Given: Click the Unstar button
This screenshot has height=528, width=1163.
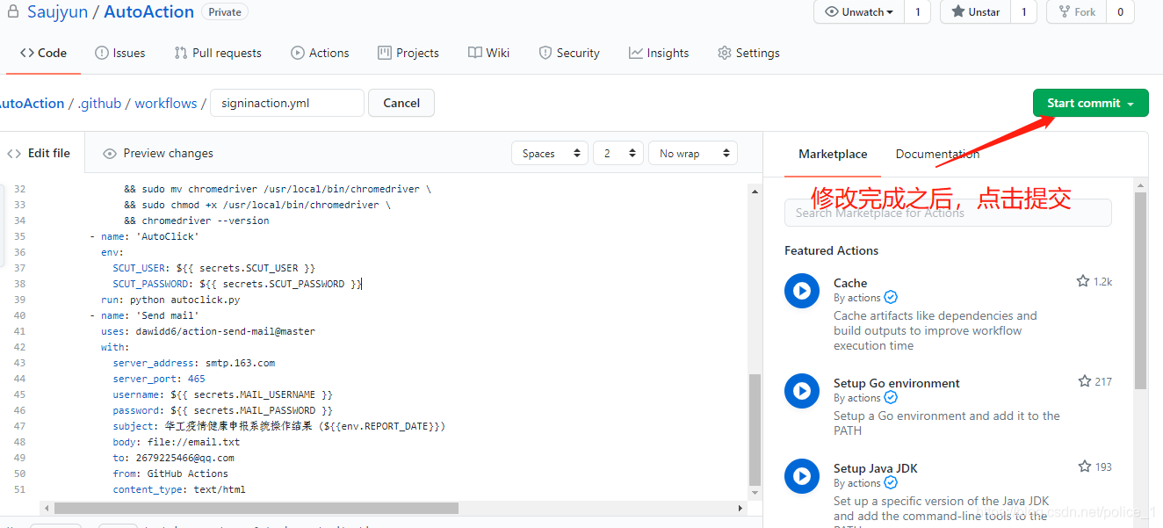Looking at the screenshot, I should point(975,12).
